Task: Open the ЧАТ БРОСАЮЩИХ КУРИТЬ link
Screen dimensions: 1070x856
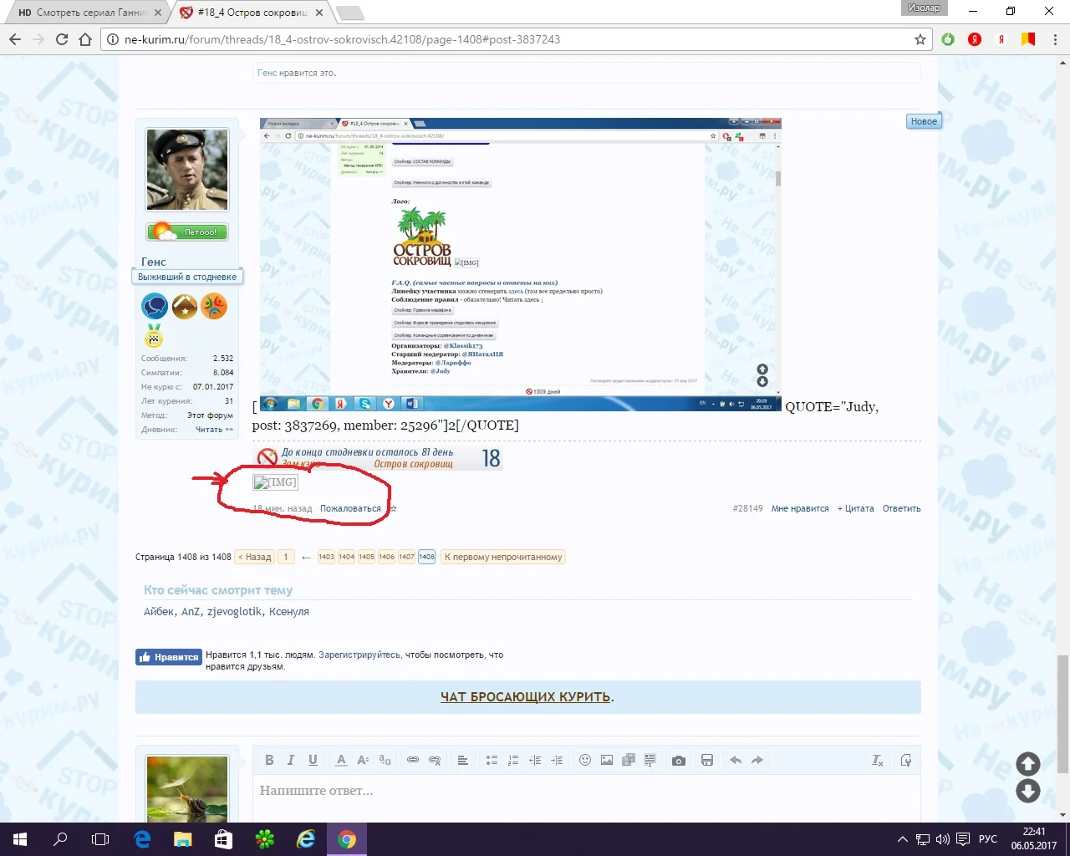Action: 524,696
